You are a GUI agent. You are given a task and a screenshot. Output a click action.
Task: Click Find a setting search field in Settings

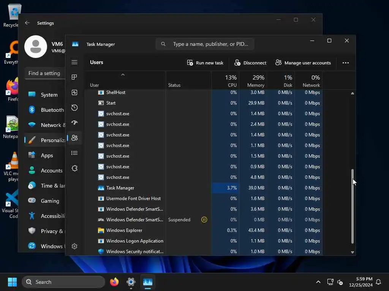point(45,73)
